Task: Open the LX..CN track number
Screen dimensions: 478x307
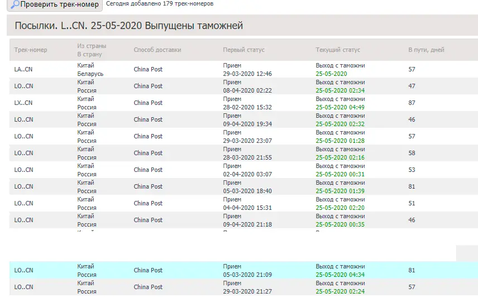Action: [x=23, y=103]
